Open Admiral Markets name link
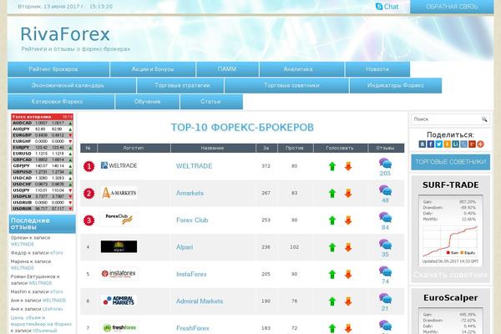 click(x=200, y=301)
